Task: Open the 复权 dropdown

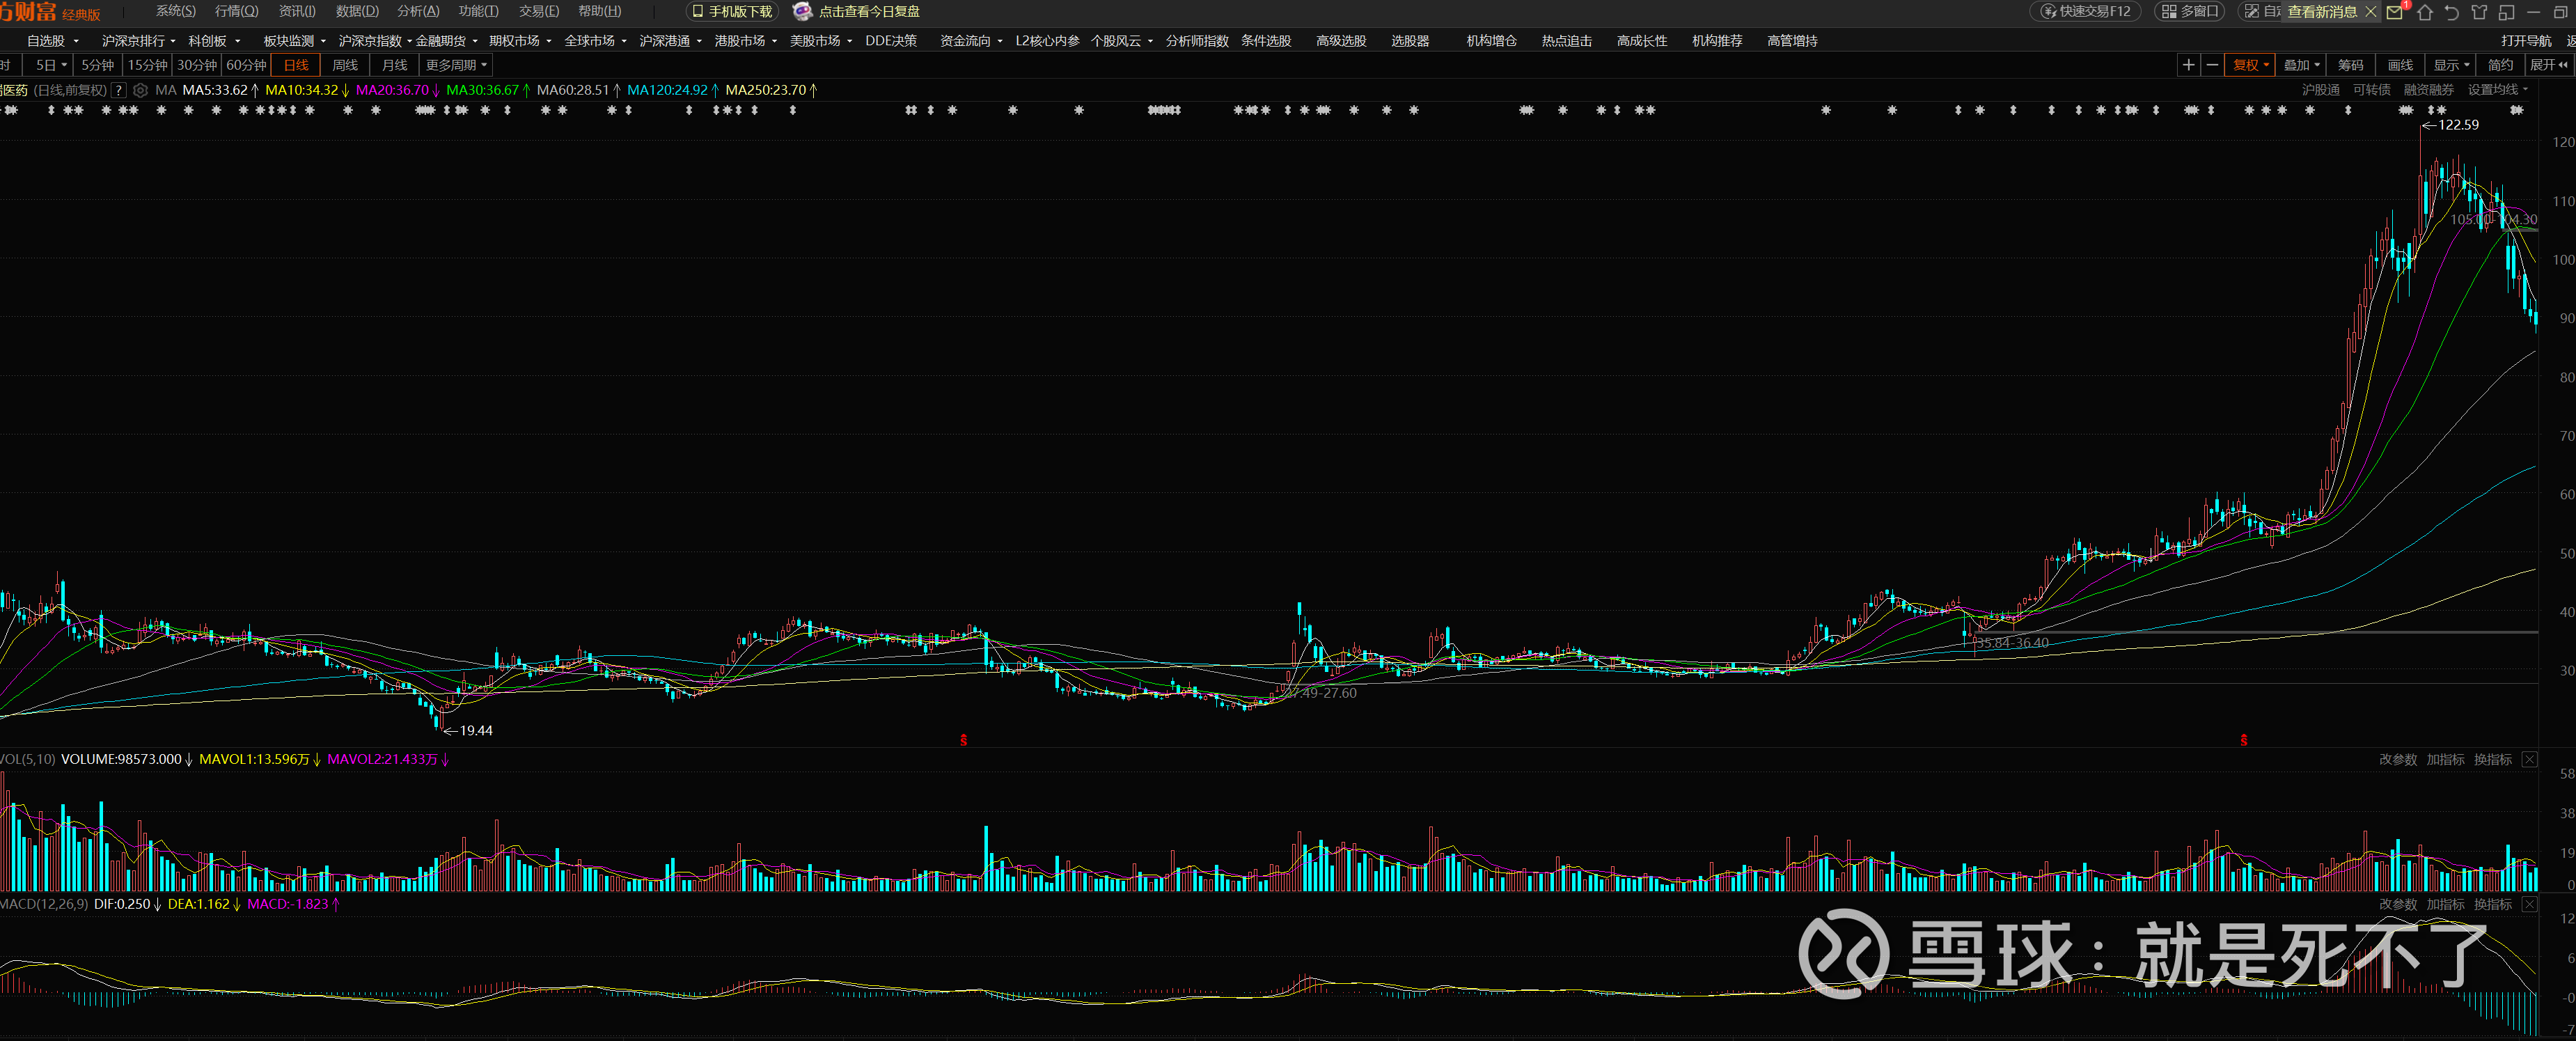Action: (2251, 65)
